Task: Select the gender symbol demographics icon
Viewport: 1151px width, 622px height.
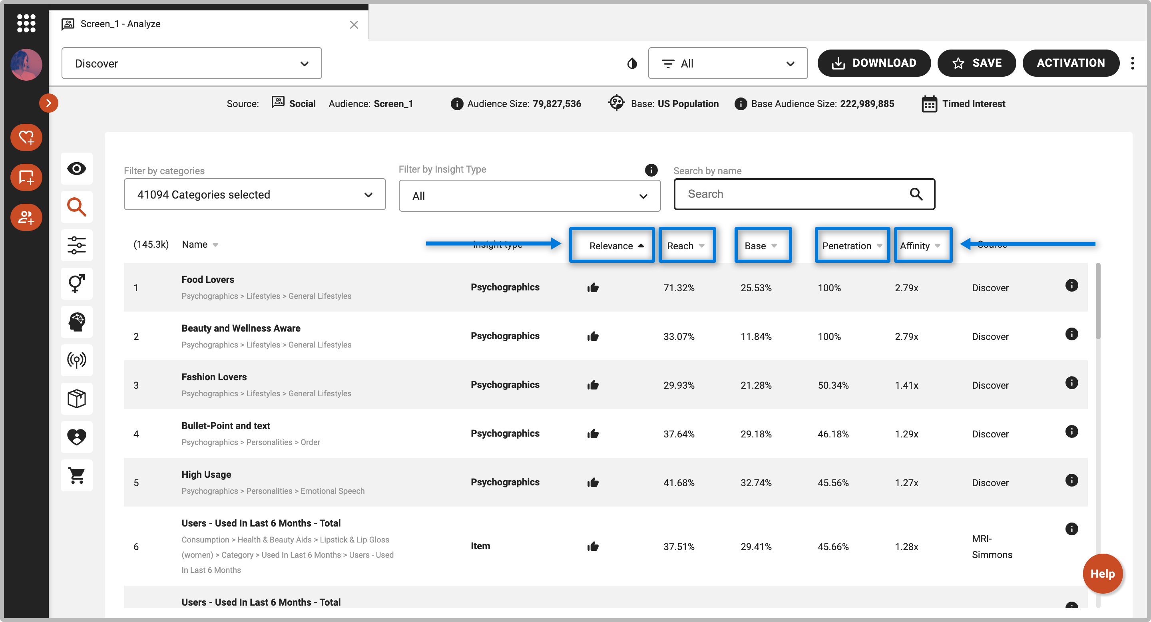Action: pos(76,283)
